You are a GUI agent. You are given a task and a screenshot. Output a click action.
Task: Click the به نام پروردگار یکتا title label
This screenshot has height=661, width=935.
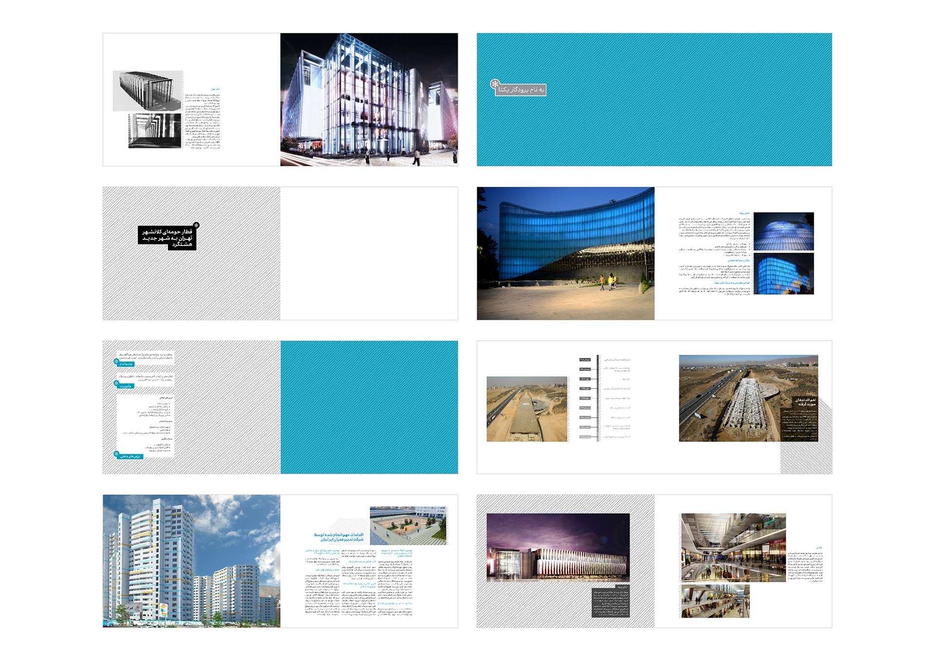tap(521, 90)
